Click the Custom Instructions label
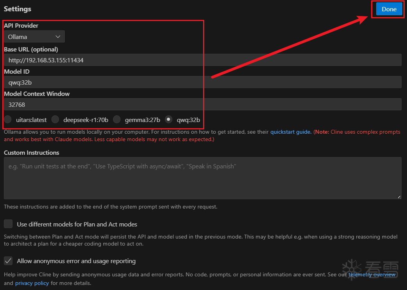The image size is (407, 290). [x=32, y=153]
